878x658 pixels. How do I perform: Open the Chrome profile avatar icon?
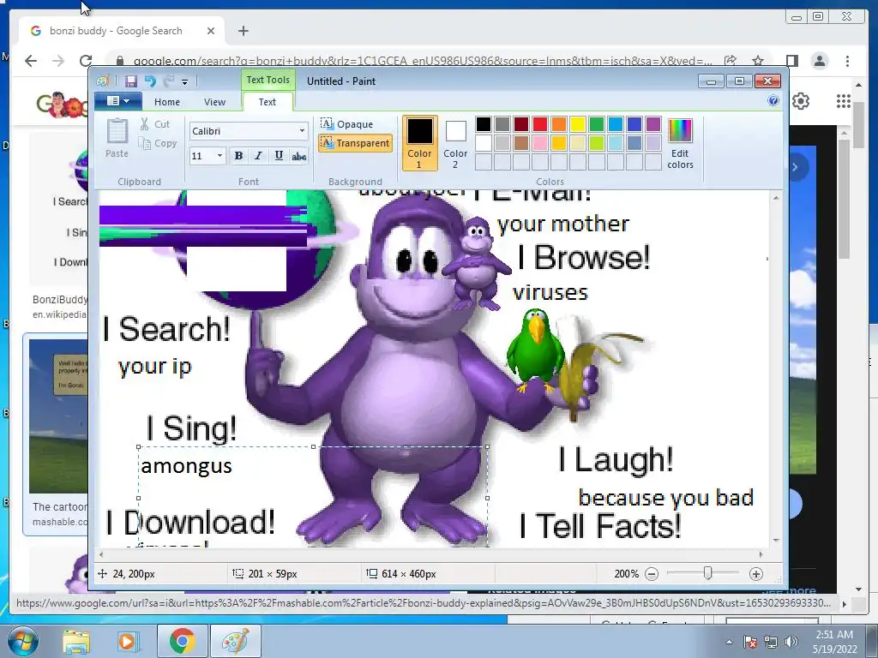(x=819, y=61)
